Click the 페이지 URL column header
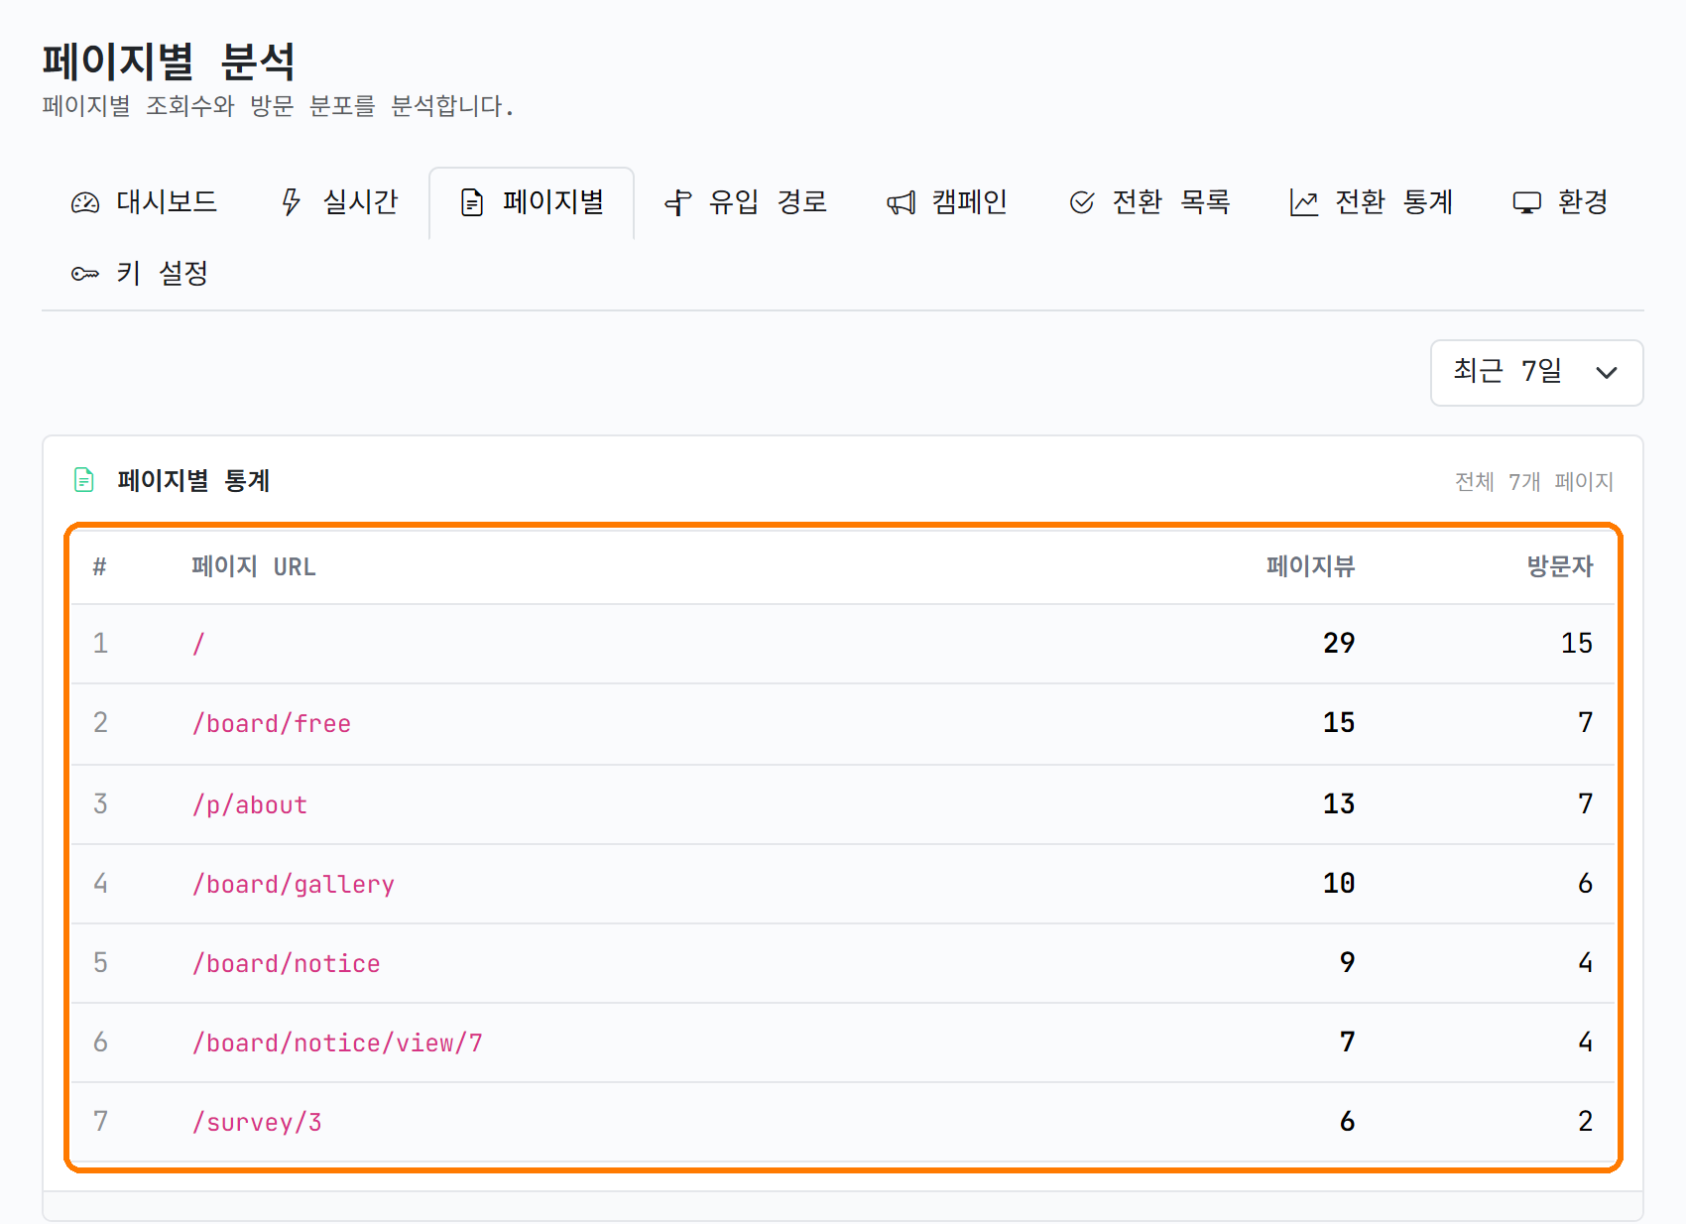This screenshot has width=1686, height=1224. [254, 566]
